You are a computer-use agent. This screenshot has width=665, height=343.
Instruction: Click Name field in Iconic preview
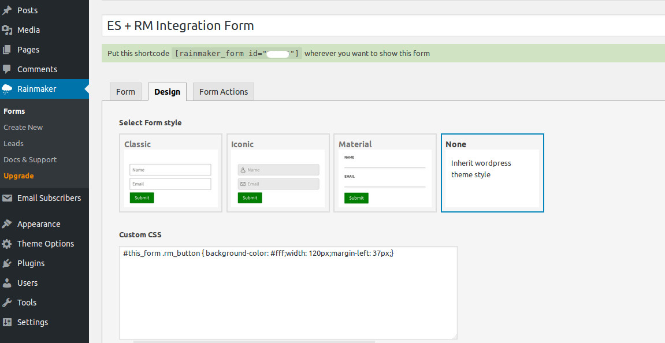[278, 170]
